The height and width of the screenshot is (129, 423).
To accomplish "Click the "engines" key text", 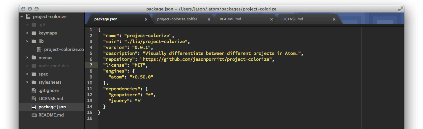I will (x=115, y=71).
